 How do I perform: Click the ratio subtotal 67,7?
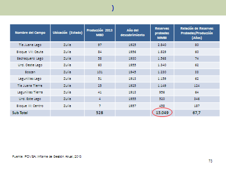[197, 113]
